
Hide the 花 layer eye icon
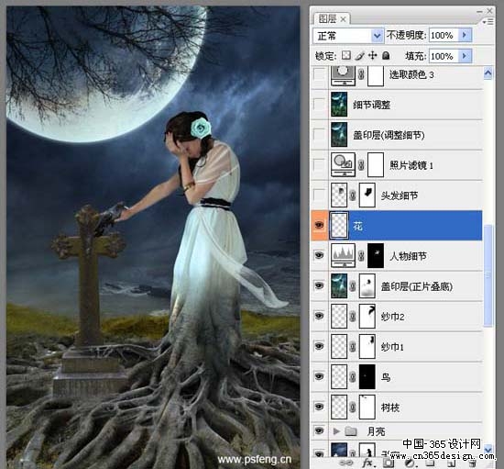click(319, 226)
